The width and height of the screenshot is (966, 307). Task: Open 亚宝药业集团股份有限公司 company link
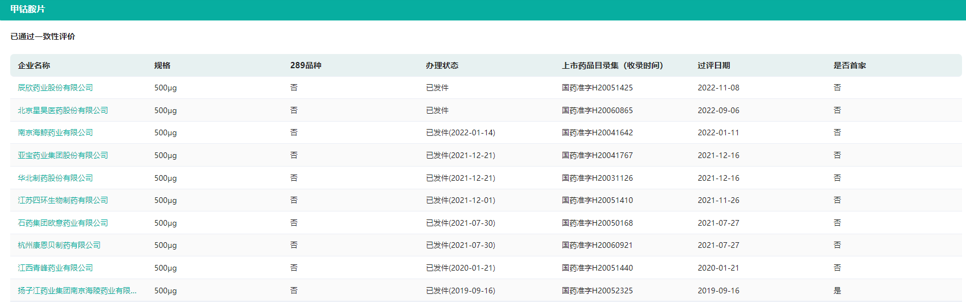pyautogui.click(x=63, y=155)
